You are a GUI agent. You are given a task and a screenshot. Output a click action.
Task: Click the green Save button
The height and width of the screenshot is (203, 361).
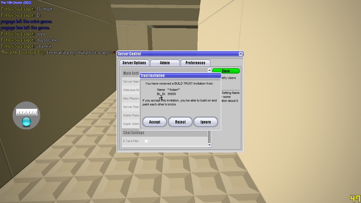point(226,71)
